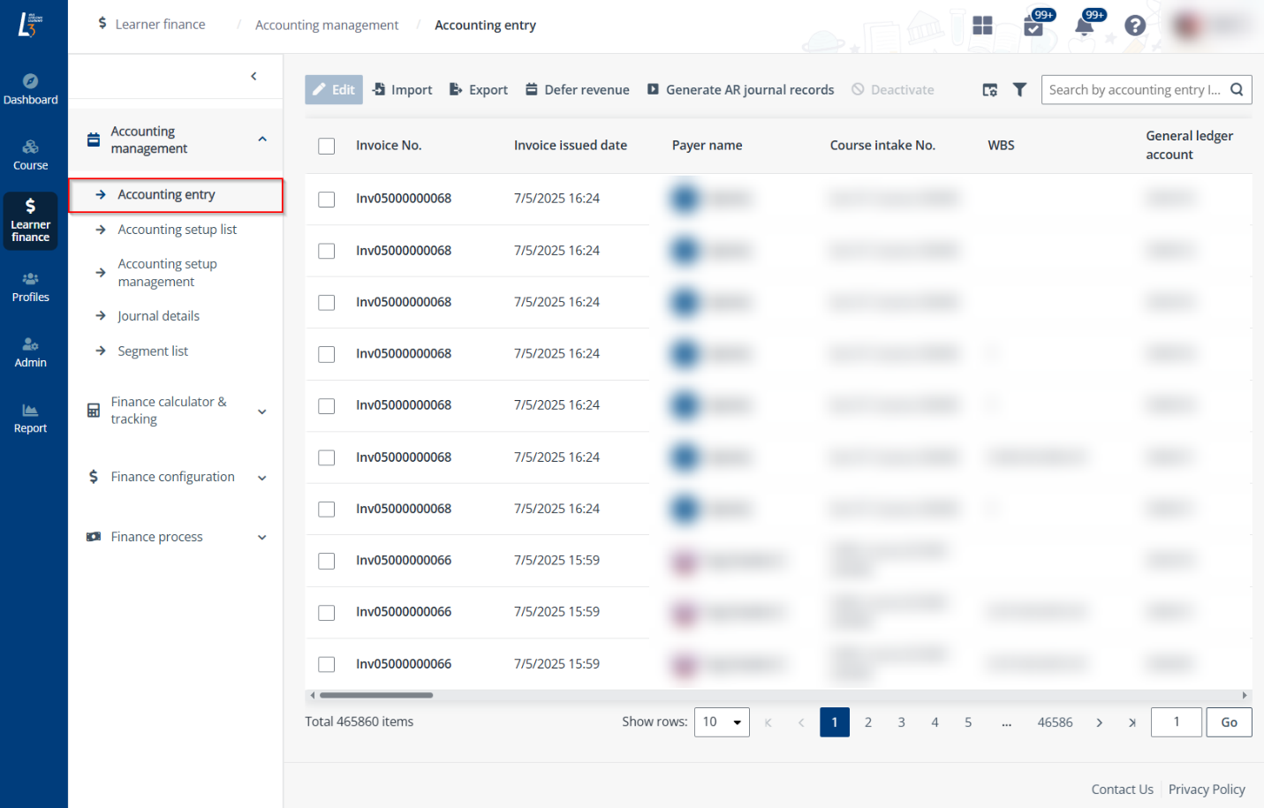Open the Report section icon
Image resolution: width=1264 pixels, height=808 pixels.
30,418
